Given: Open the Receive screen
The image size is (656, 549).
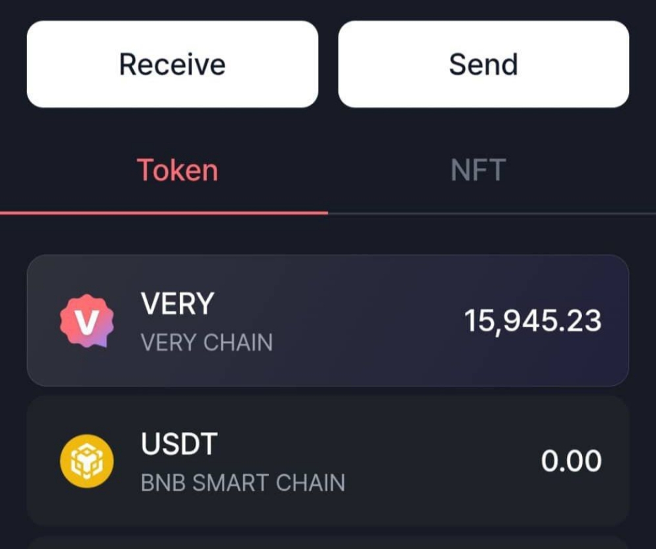Looking at the screenshot, I should (172, 63).
